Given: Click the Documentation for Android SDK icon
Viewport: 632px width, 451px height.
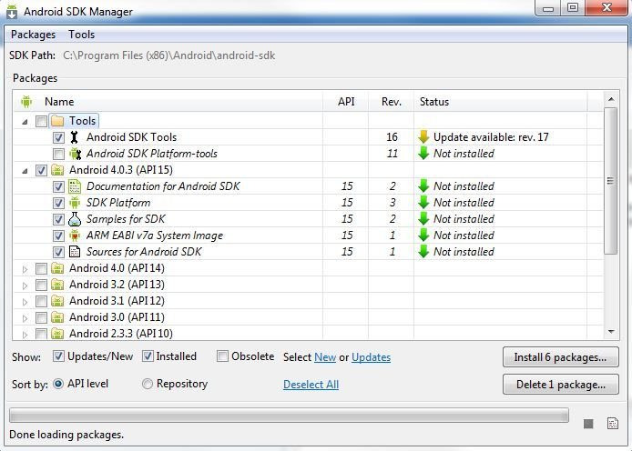Looking at the screenshot, I should [x=75, y=186].
